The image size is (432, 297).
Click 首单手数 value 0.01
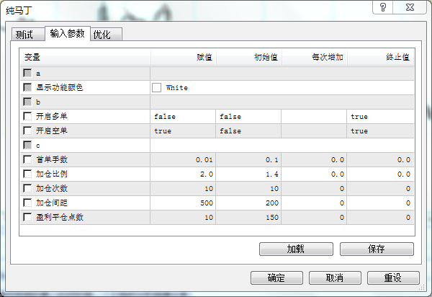(183, 159)
